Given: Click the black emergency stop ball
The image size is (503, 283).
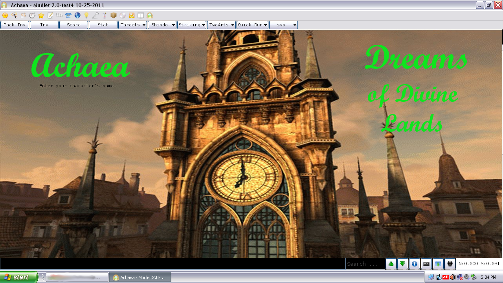Looking at the screenshot, I should [450, 264].
